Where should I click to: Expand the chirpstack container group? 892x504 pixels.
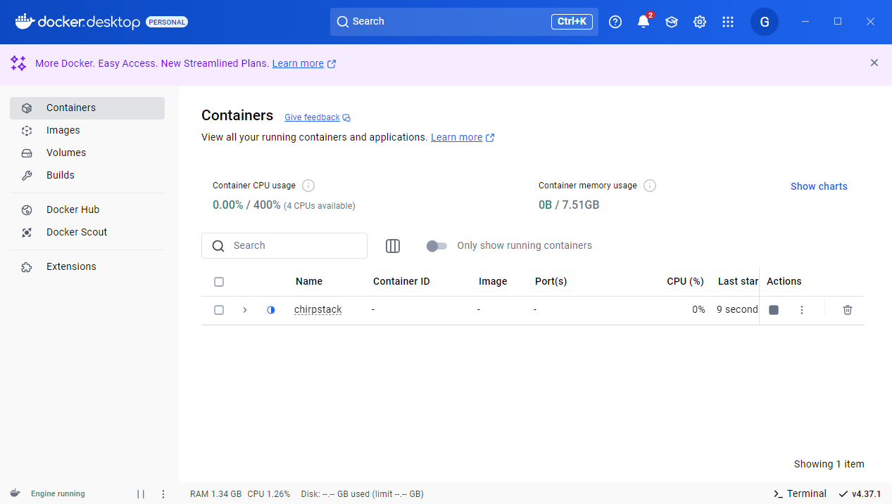point(245,310)
